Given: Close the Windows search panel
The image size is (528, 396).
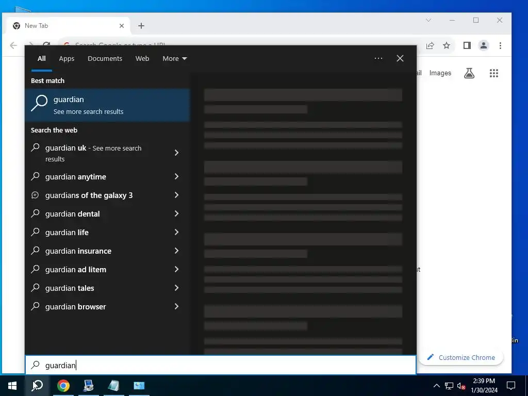Looking at the screenshot, I should click(400, 59).
